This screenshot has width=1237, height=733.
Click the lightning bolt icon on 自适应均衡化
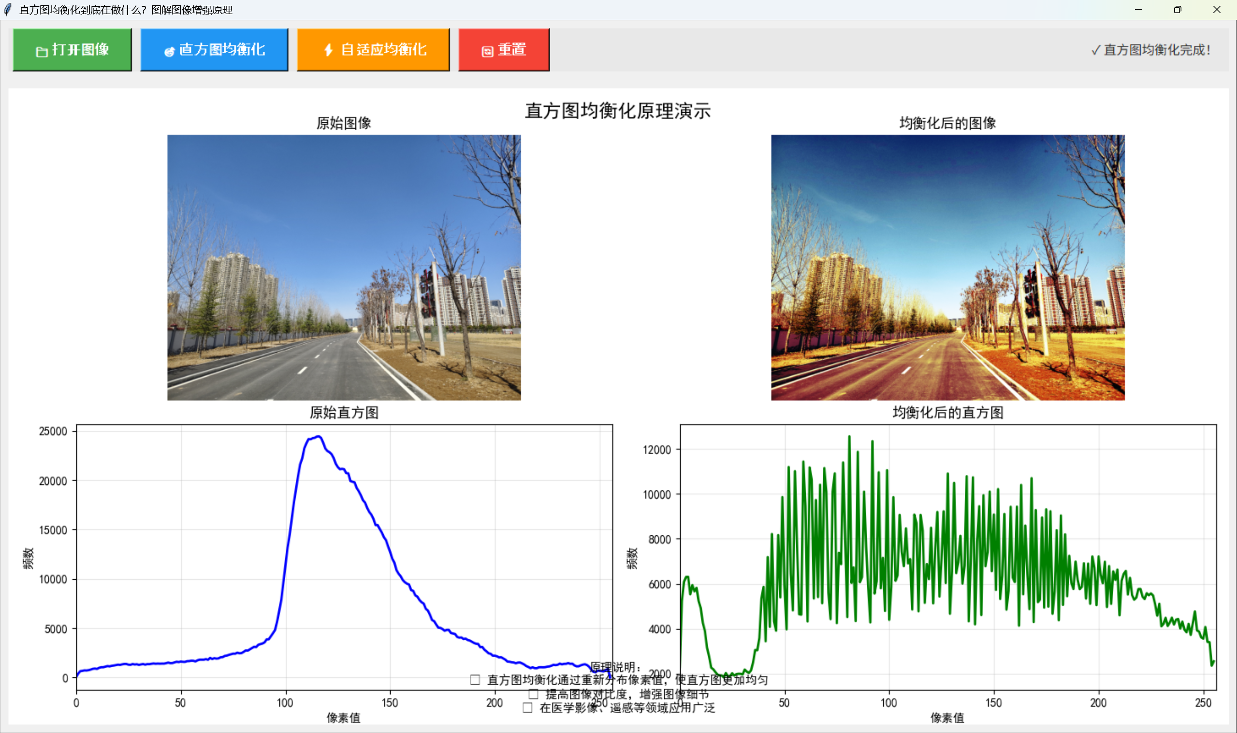[328, 50]
